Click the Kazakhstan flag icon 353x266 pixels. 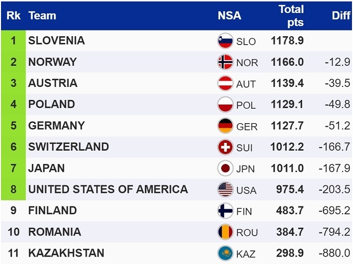225,253
